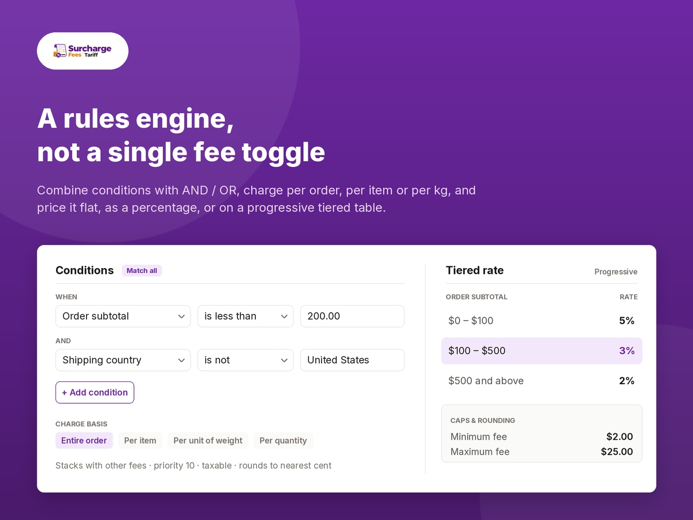This screenshot has width=693, height=520.
Task: Expand the 'is not' operator dropdown
Action: (x=245, y=360)
